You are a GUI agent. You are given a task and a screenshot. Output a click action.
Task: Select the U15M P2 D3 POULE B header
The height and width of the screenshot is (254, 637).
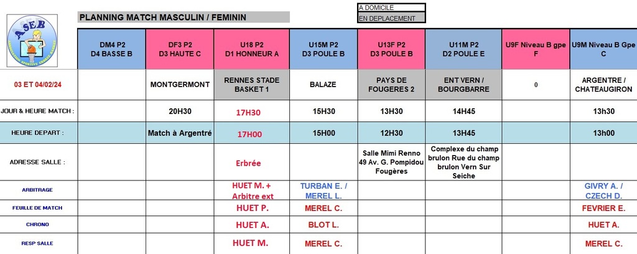323,49
